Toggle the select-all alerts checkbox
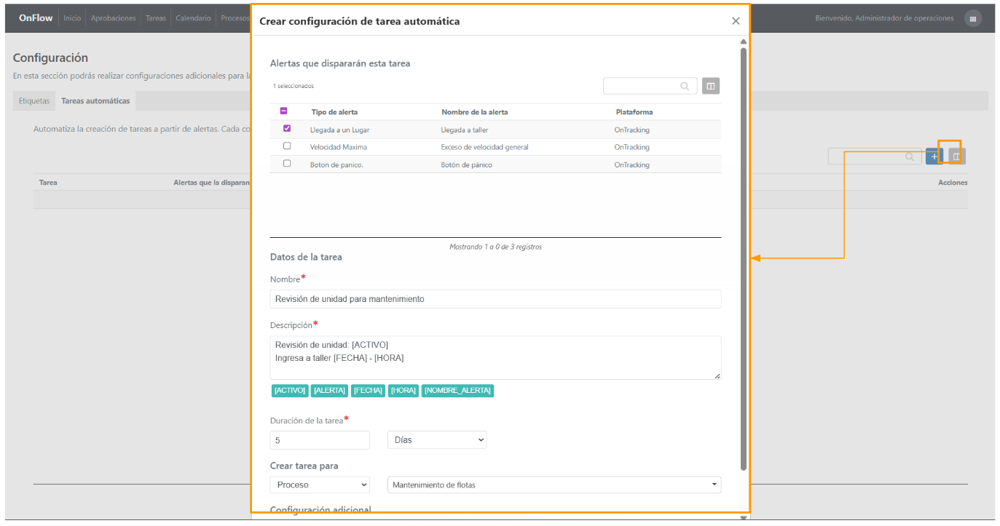 click(x=284, y=111)
